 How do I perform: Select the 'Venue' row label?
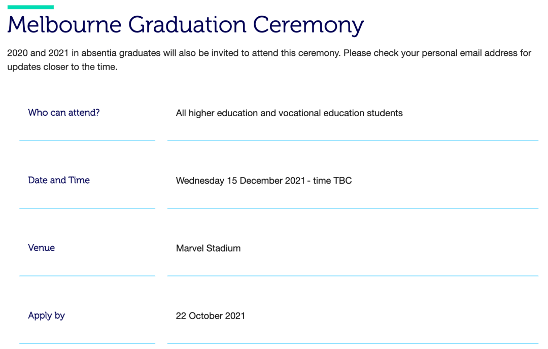pyautogui.click(x=41, y=248)
